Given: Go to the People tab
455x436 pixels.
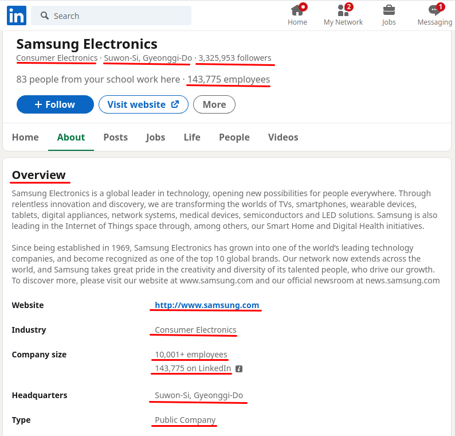Looking at the screenshot, I should [x=234, y=137].
